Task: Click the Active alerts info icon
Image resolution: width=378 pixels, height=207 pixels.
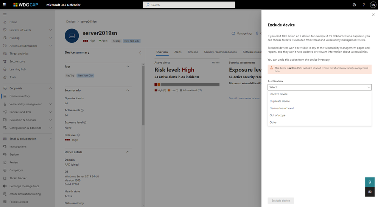Action: point(82,110)
